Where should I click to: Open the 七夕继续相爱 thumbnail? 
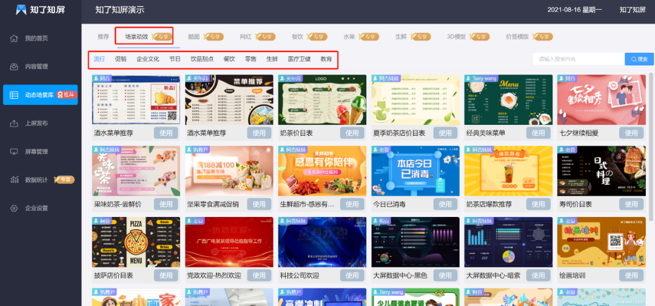click(602, 100)
